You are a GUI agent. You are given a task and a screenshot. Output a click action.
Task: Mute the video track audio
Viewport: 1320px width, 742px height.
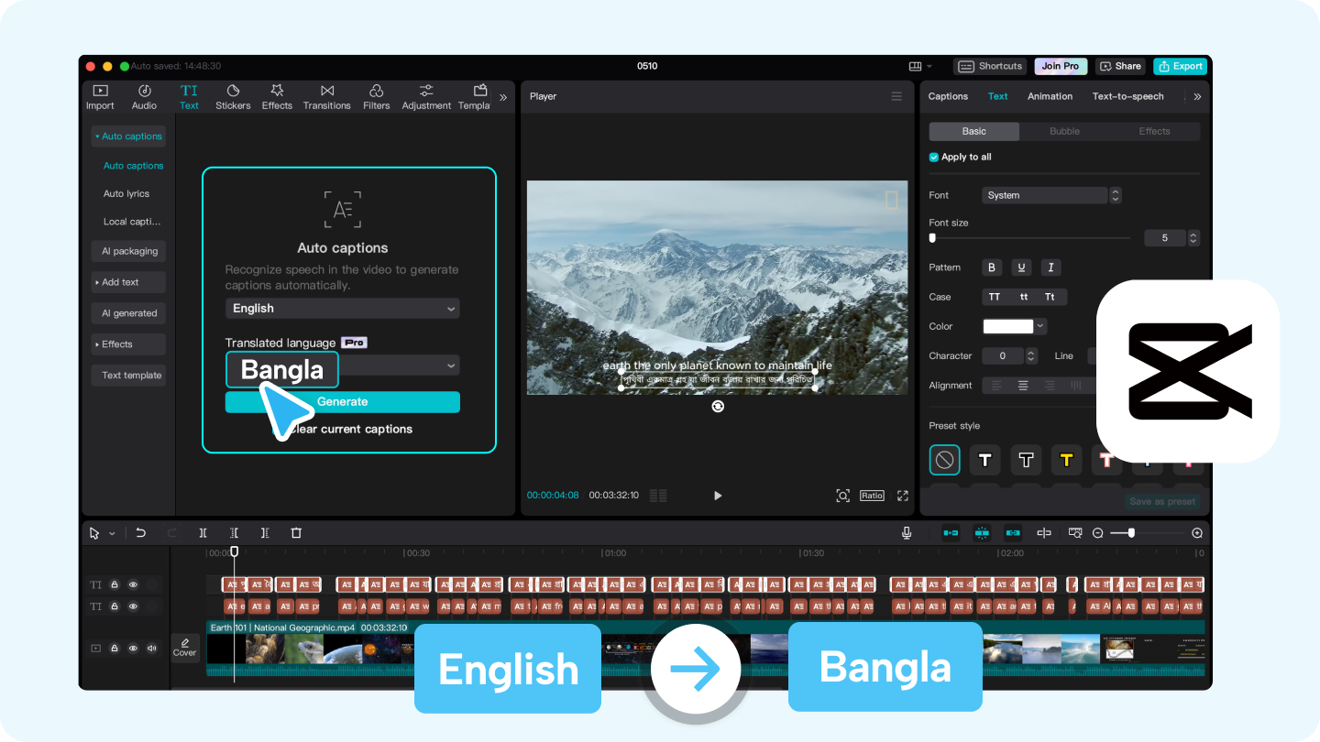[152, 649]
